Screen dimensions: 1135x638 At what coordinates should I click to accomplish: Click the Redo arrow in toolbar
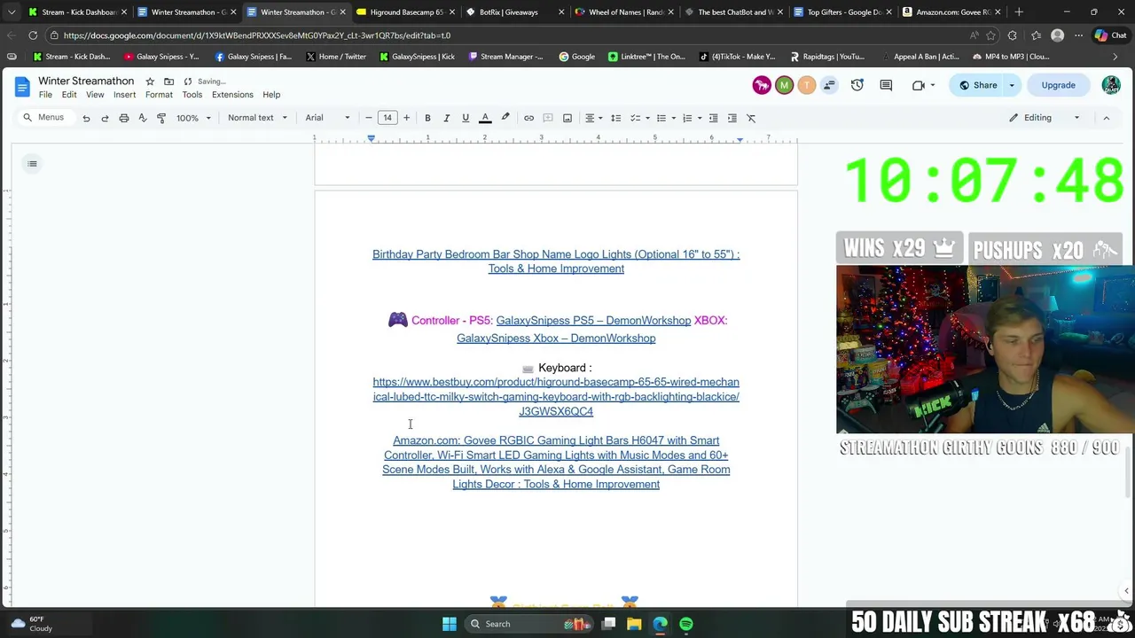pyautogui.click(x=105, y=118)
